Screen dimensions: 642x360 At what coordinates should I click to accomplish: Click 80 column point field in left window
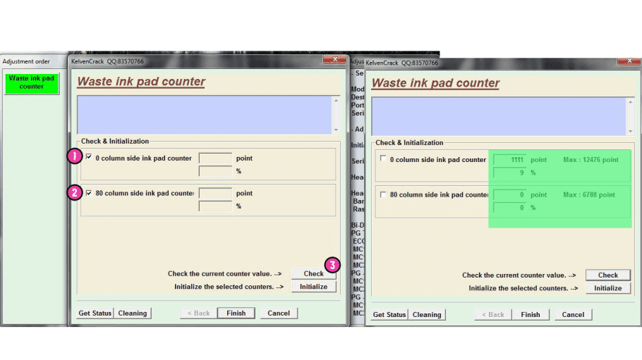(215, 194)
